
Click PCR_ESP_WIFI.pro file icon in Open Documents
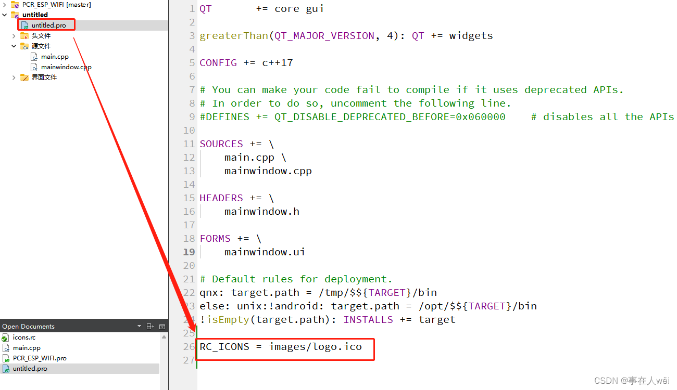tap(6, 358)
